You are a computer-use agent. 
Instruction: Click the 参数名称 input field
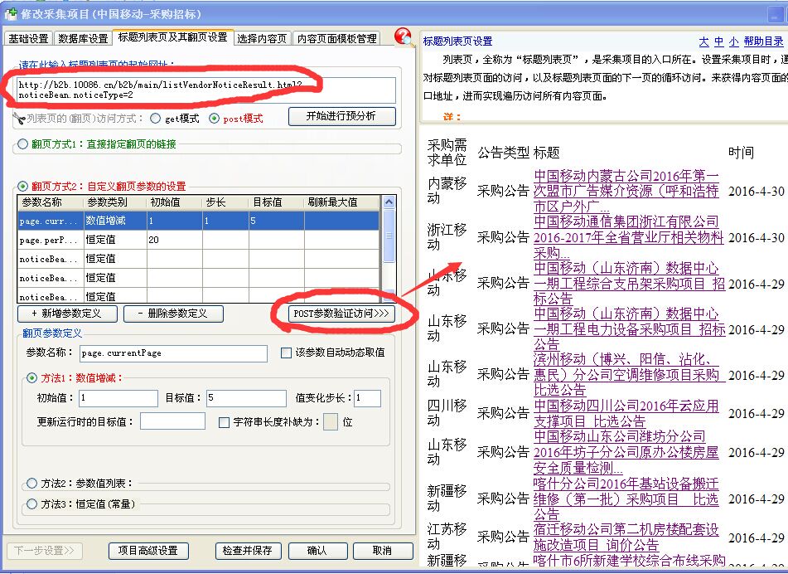click(173, 353)
